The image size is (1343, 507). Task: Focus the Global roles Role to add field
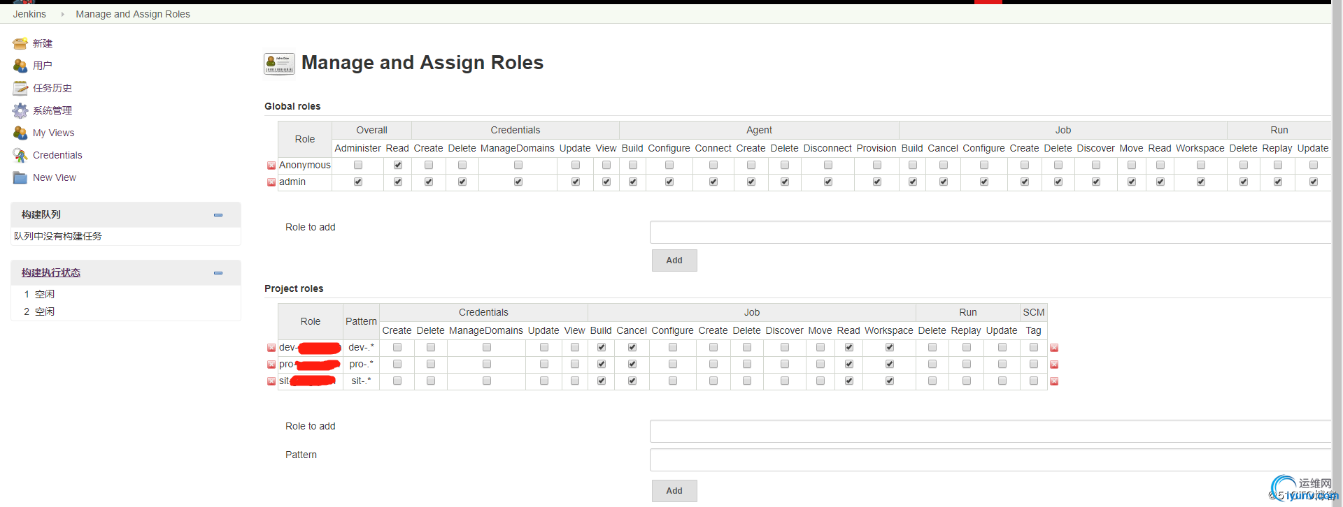pyautogui.click(x=990, y=233)
